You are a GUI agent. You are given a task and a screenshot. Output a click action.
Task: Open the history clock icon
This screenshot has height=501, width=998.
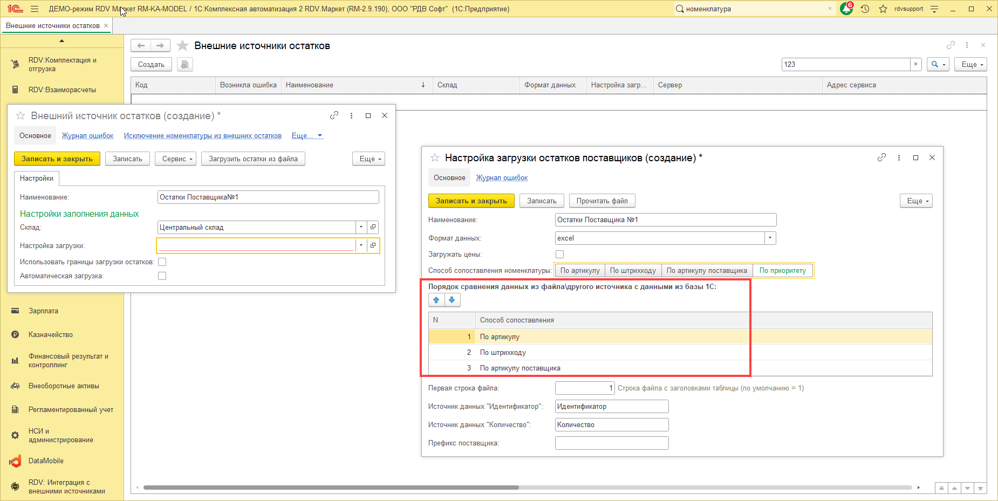tap(865, 9)
